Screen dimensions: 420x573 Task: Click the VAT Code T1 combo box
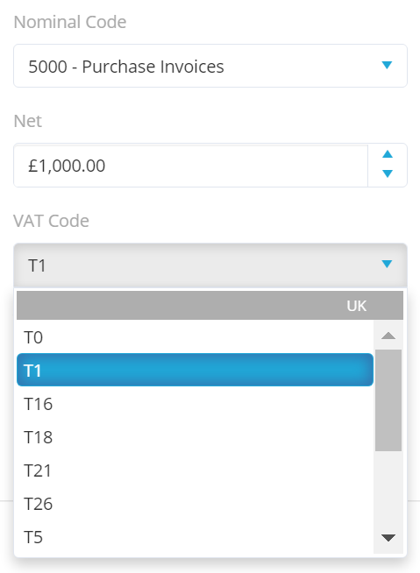tap(210, 265)
